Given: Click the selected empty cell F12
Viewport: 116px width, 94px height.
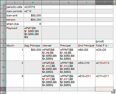Looking at the screenshot, I should [104, 89].
